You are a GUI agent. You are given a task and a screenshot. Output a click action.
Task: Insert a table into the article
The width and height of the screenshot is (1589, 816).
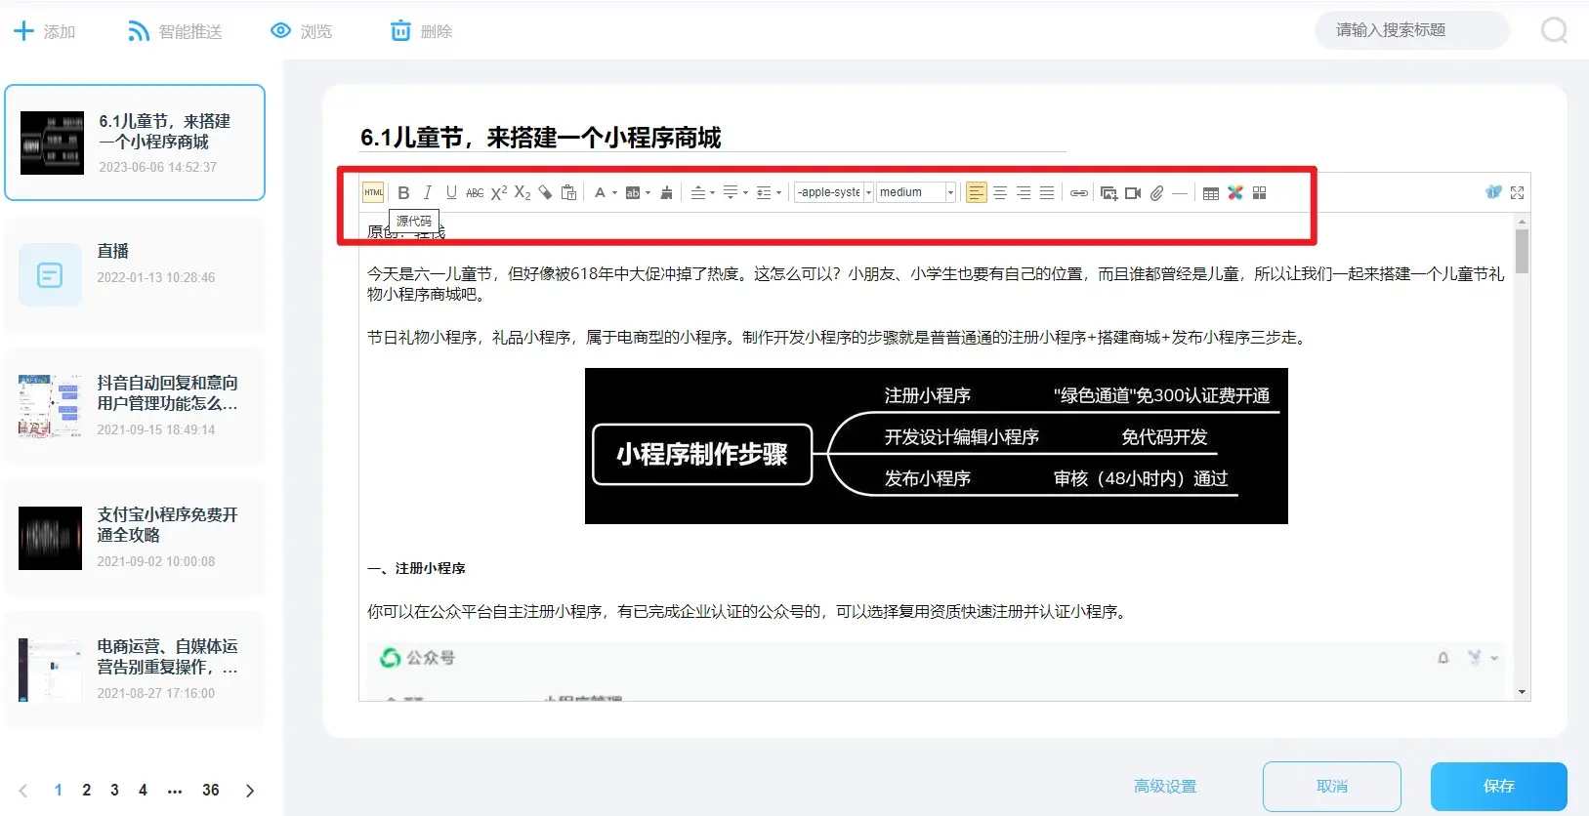(x=1210, y=193)
